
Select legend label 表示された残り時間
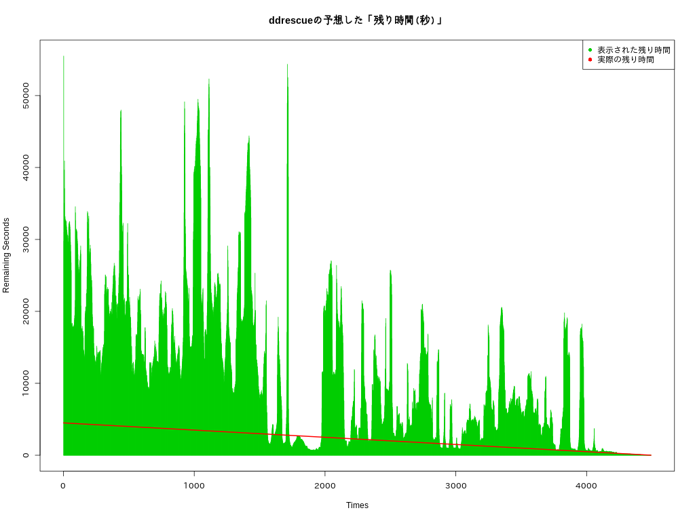(x=633, y=50)
